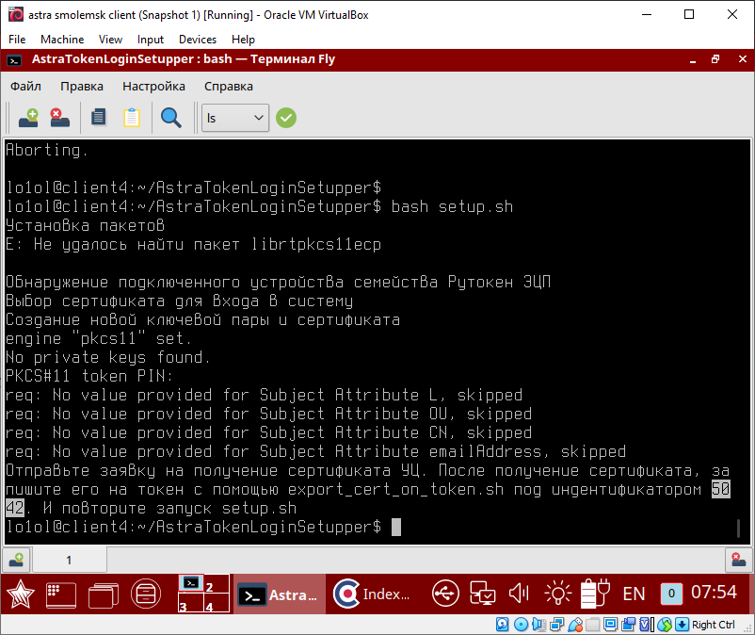
Task: Open VirtualBox Devices menu
Action: (x=198, y=40)
